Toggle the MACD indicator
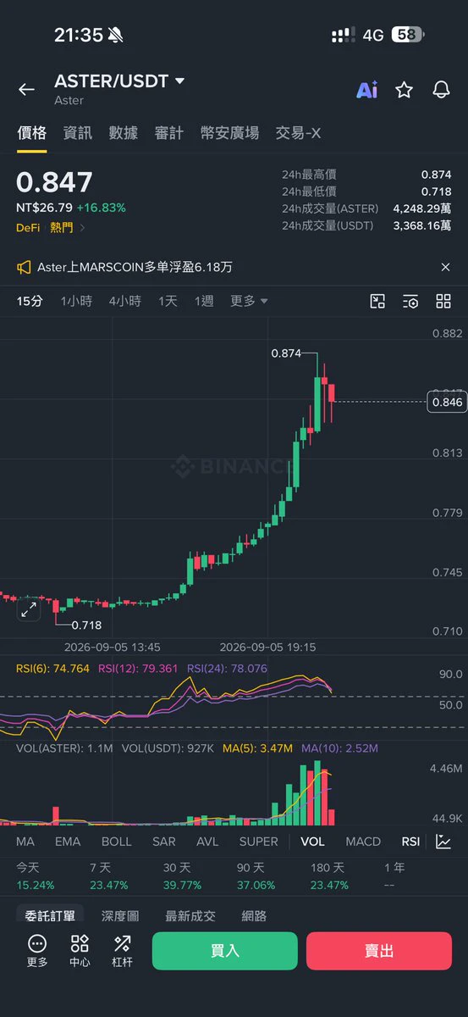468x1017 pixels. pos(363,842)
